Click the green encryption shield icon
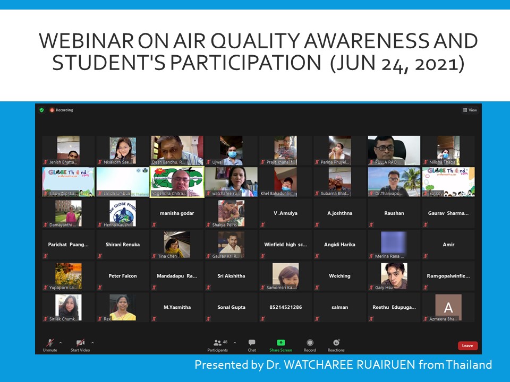Viewport: 510px width, 382px height. 42,110
